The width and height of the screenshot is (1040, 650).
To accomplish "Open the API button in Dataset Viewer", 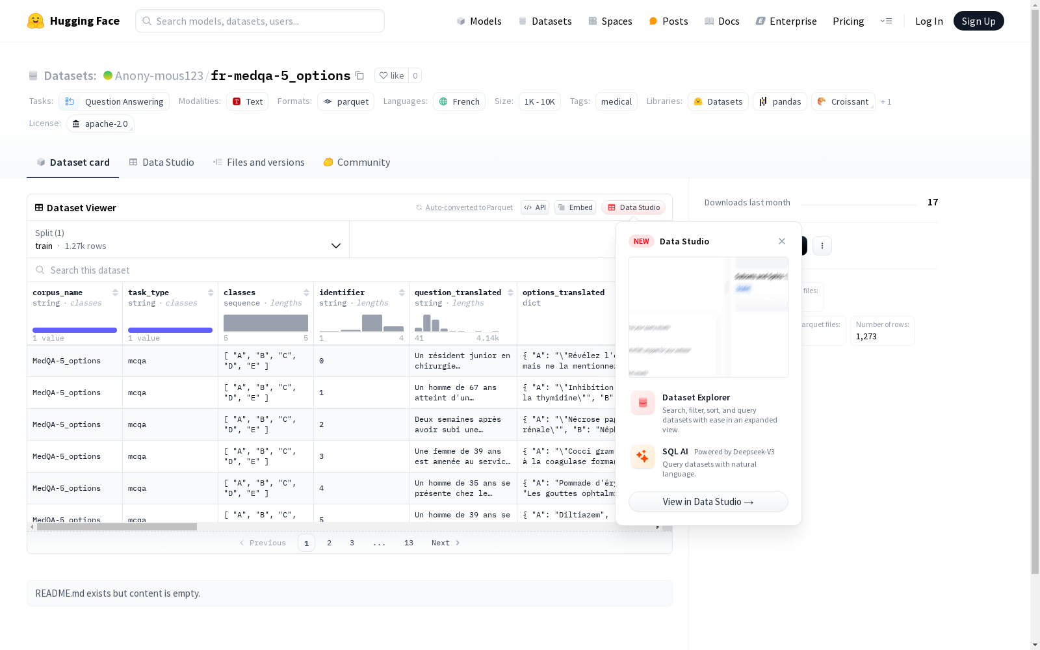I will tap(535, 207).
